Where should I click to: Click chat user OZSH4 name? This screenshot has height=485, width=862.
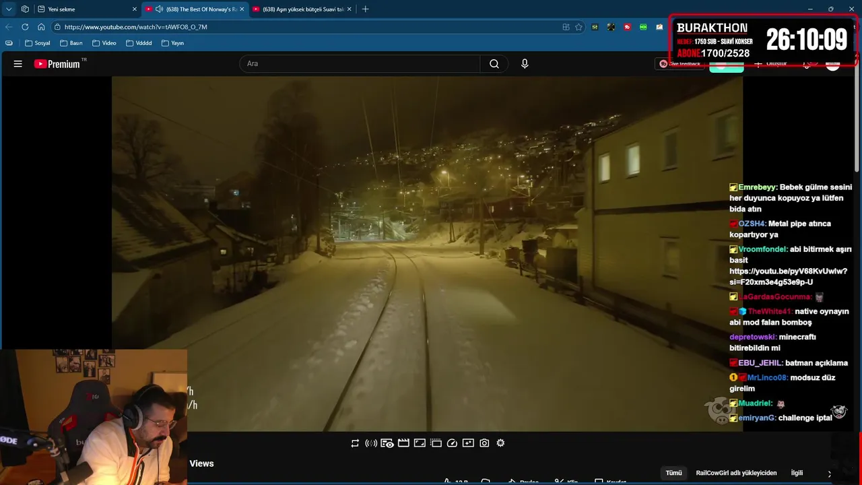tap(752, 224)
